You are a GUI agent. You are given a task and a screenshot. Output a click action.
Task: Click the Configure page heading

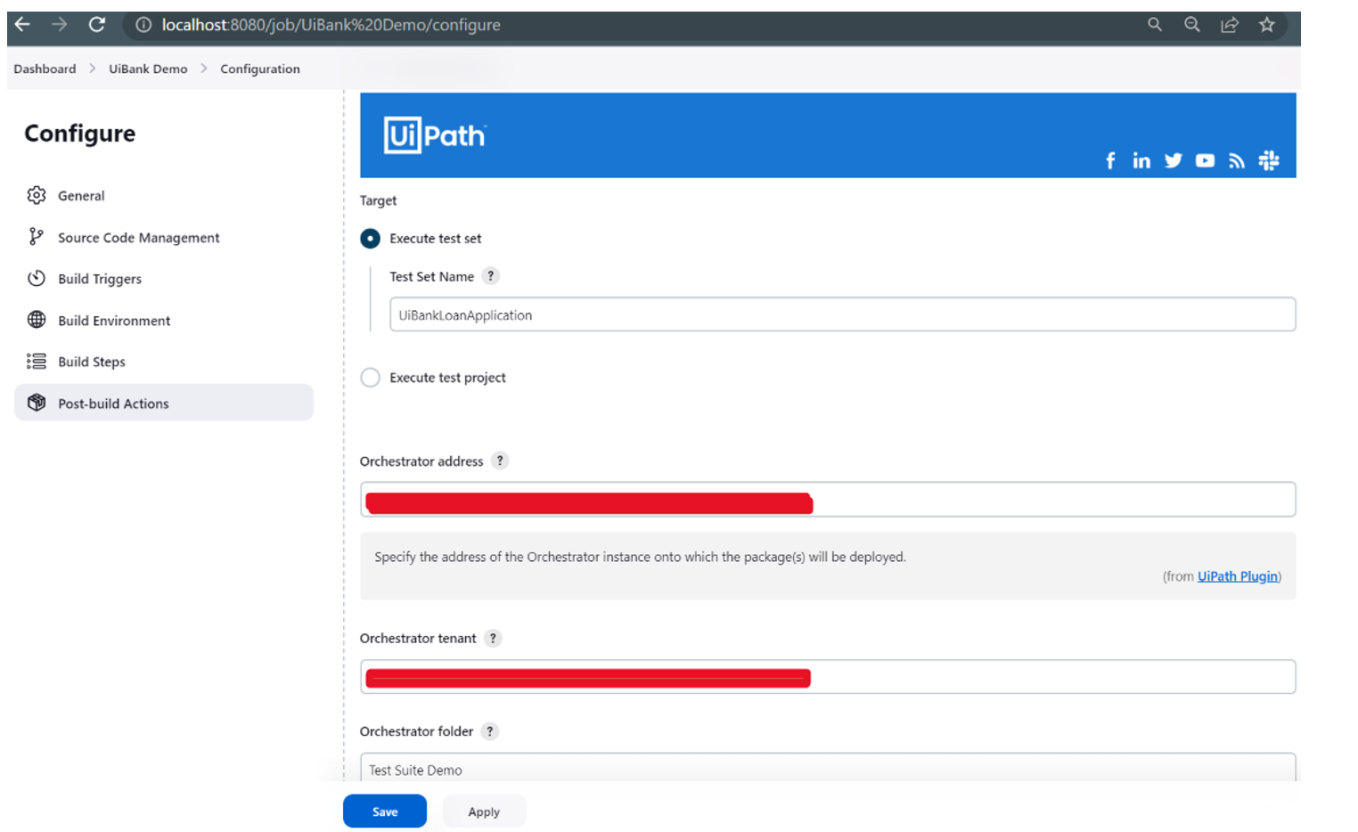pos(80,134)
